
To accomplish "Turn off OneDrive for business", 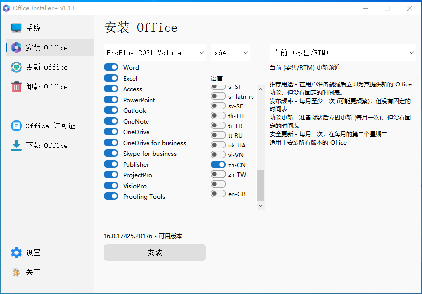I will [111, 143].
